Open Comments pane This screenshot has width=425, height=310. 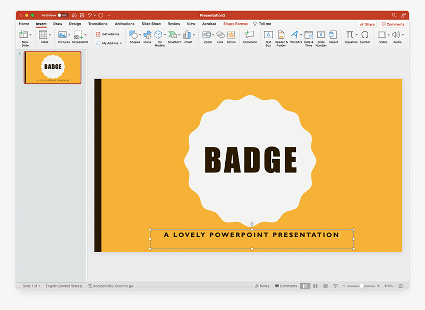pos(393,24)
